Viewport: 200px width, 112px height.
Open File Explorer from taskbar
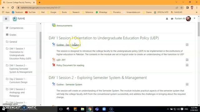coord(82,109)
